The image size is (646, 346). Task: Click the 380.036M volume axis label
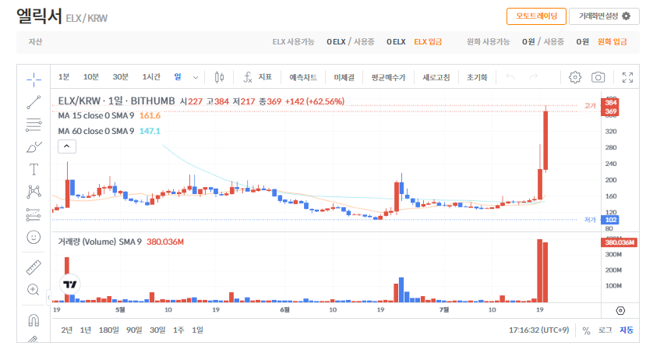point(620,242)
